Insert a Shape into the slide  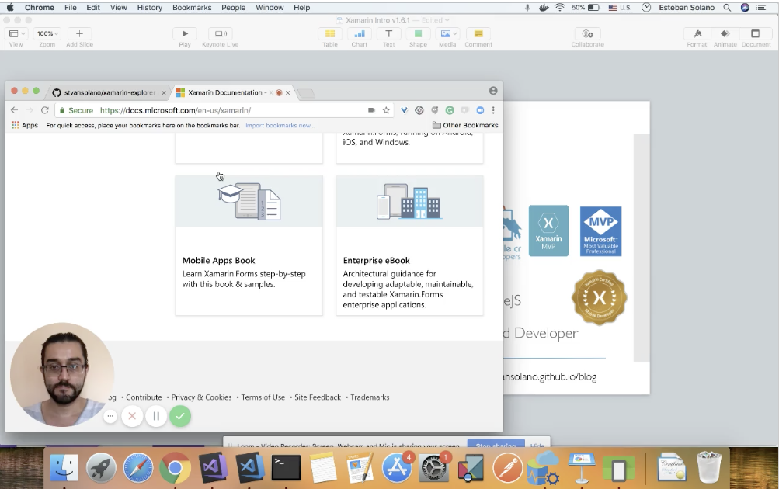pyautogui.click(x=418, y=34)
